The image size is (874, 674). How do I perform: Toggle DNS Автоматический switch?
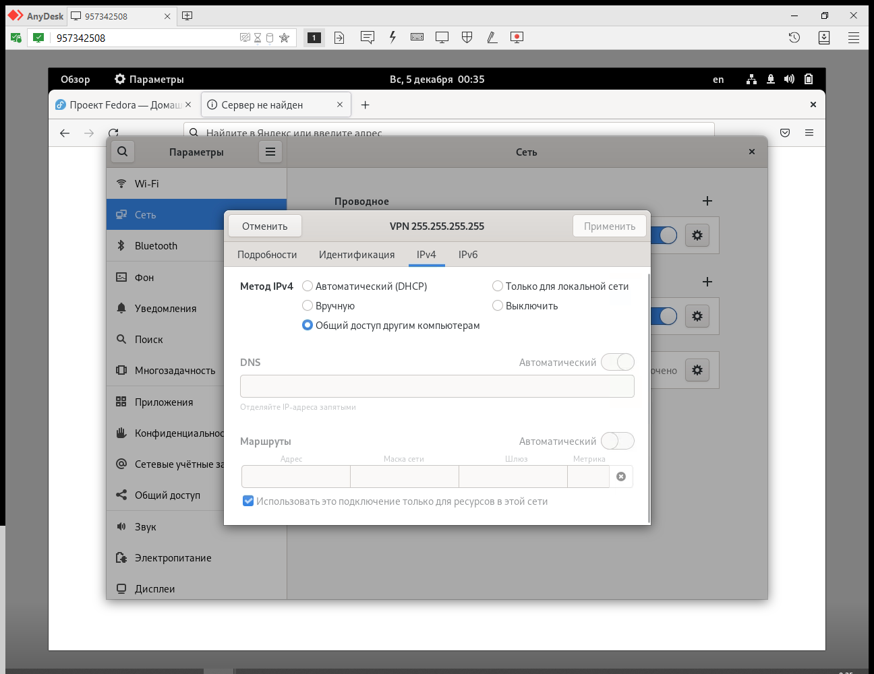618,362
